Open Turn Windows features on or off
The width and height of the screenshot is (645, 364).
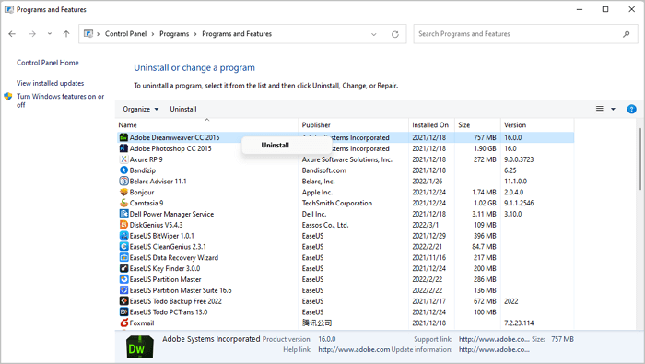(61, 100)
